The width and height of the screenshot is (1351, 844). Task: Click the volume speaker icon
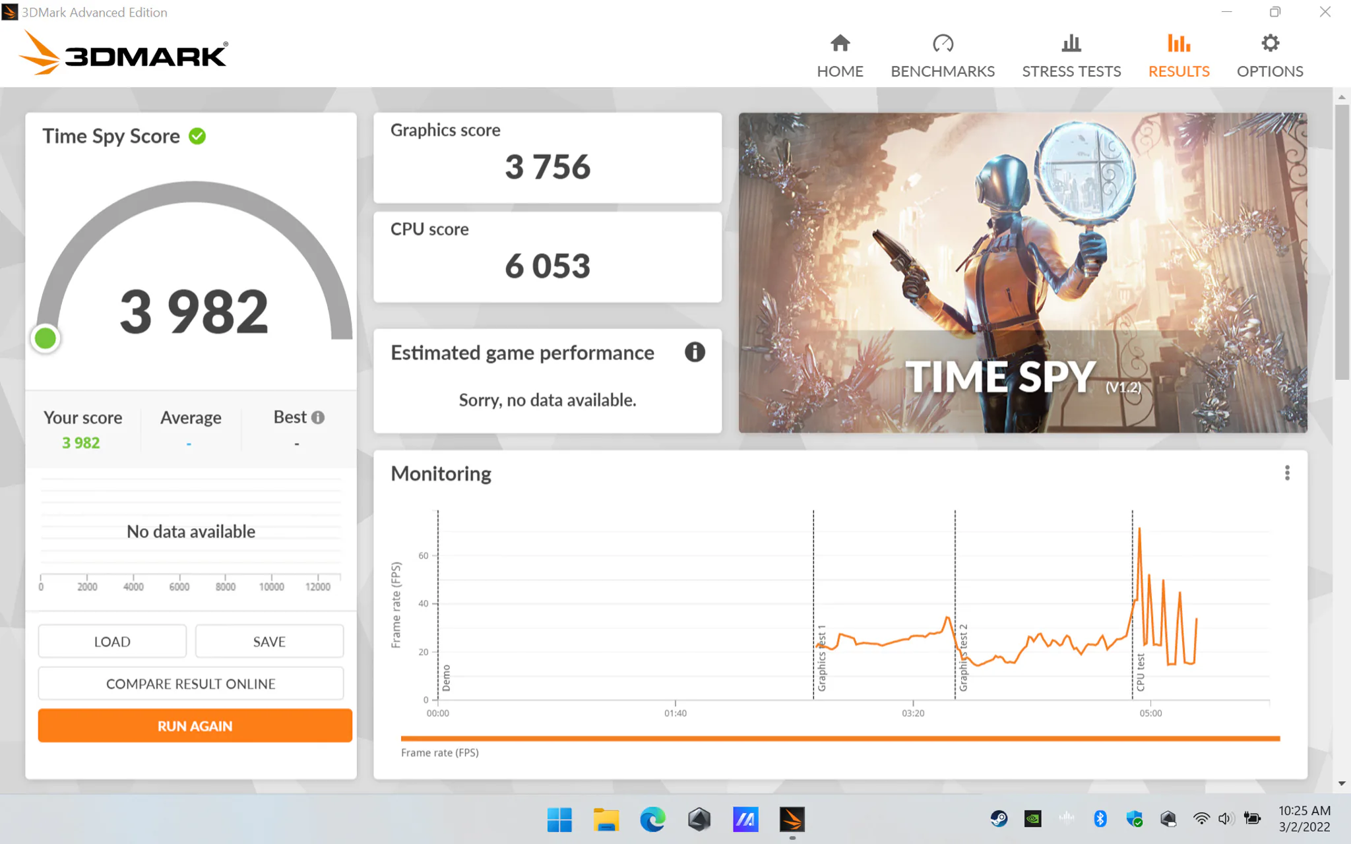coord(1226,819)
